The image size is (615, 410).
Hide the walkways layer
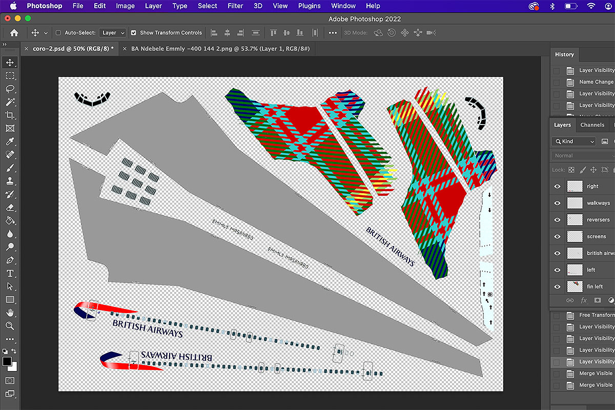coord(558,203)
